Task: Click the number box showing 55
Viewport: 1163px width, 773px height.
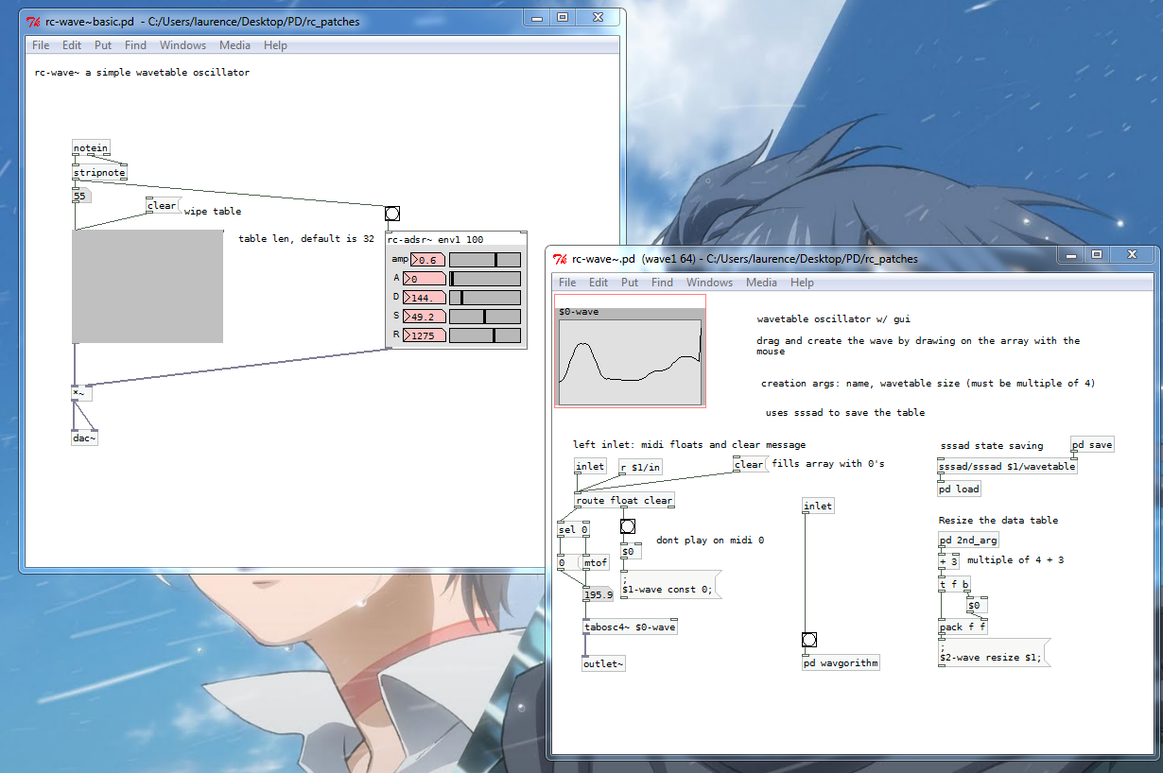Action: pos(81,197)
